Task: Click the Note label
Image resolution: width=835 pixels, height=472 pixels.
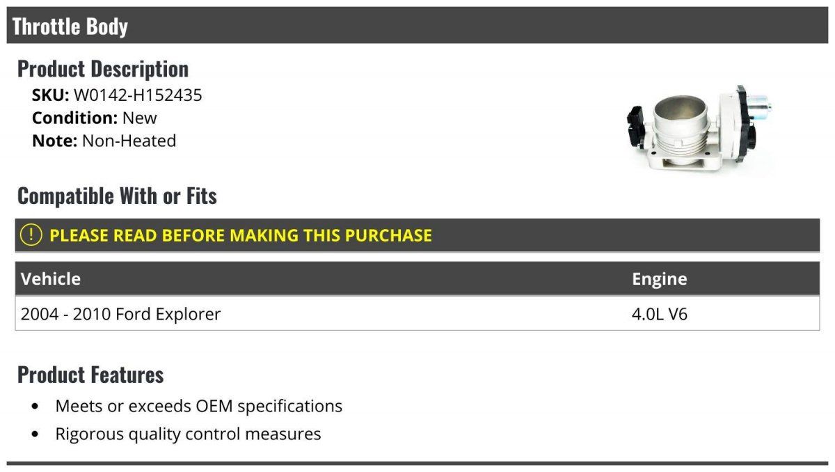Action: [x=54, y=141]
